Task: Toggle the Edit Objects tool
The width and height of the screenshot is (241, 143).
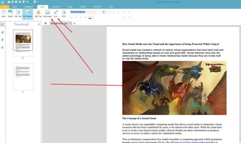Action: (x=28, y=14)
